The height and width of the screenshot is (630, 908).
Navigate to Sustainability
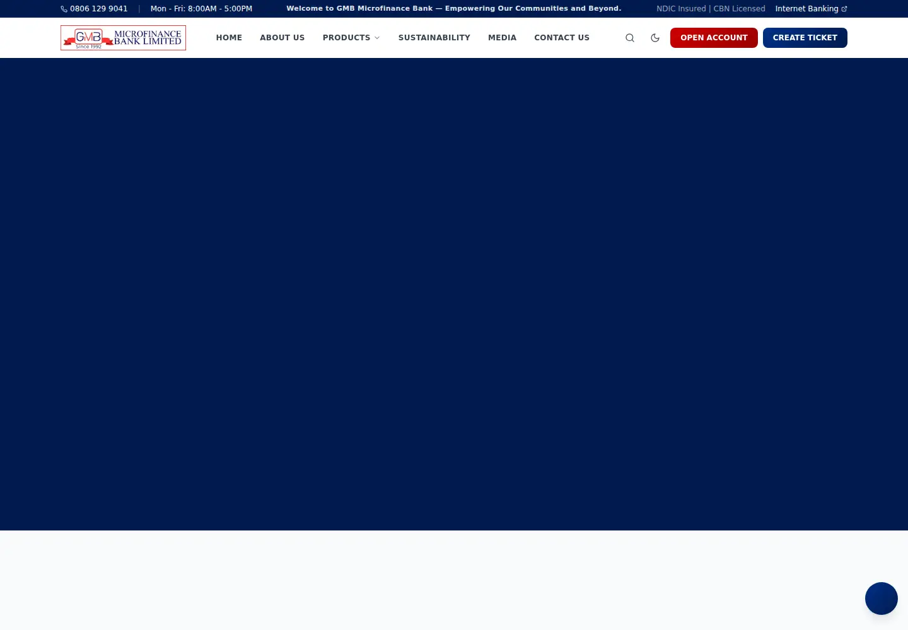tap(434, 38)
